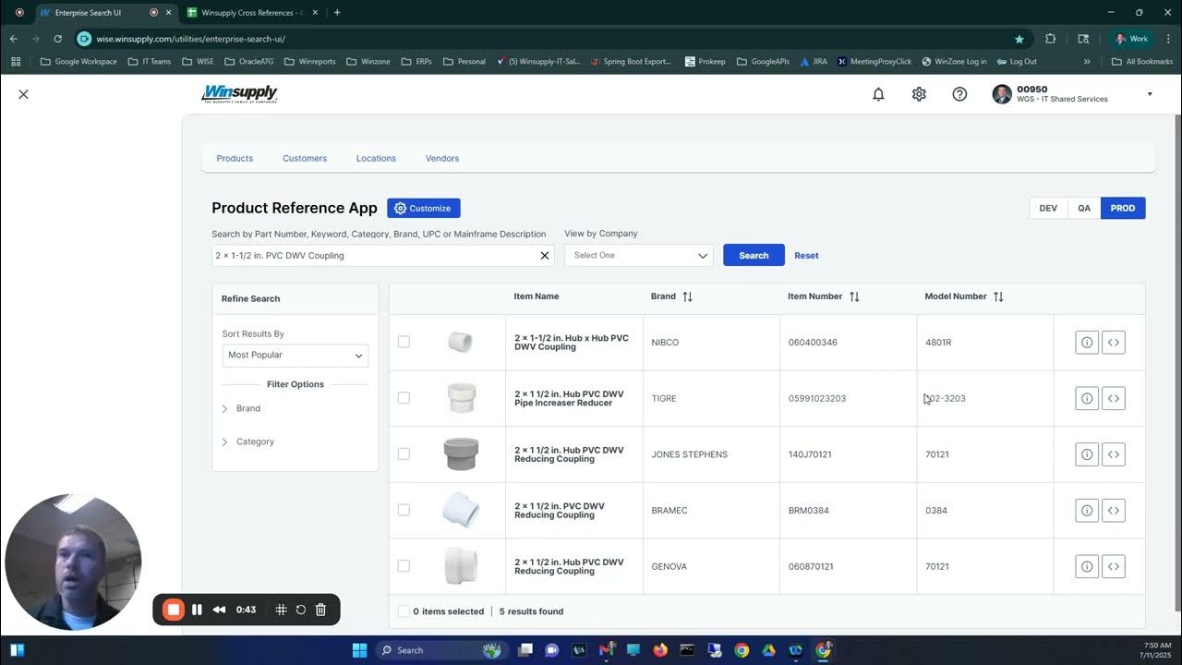The image size is (1182, 665).
Task: Switch to Winsupply Cross References browser tab
Action: point(253,13)
